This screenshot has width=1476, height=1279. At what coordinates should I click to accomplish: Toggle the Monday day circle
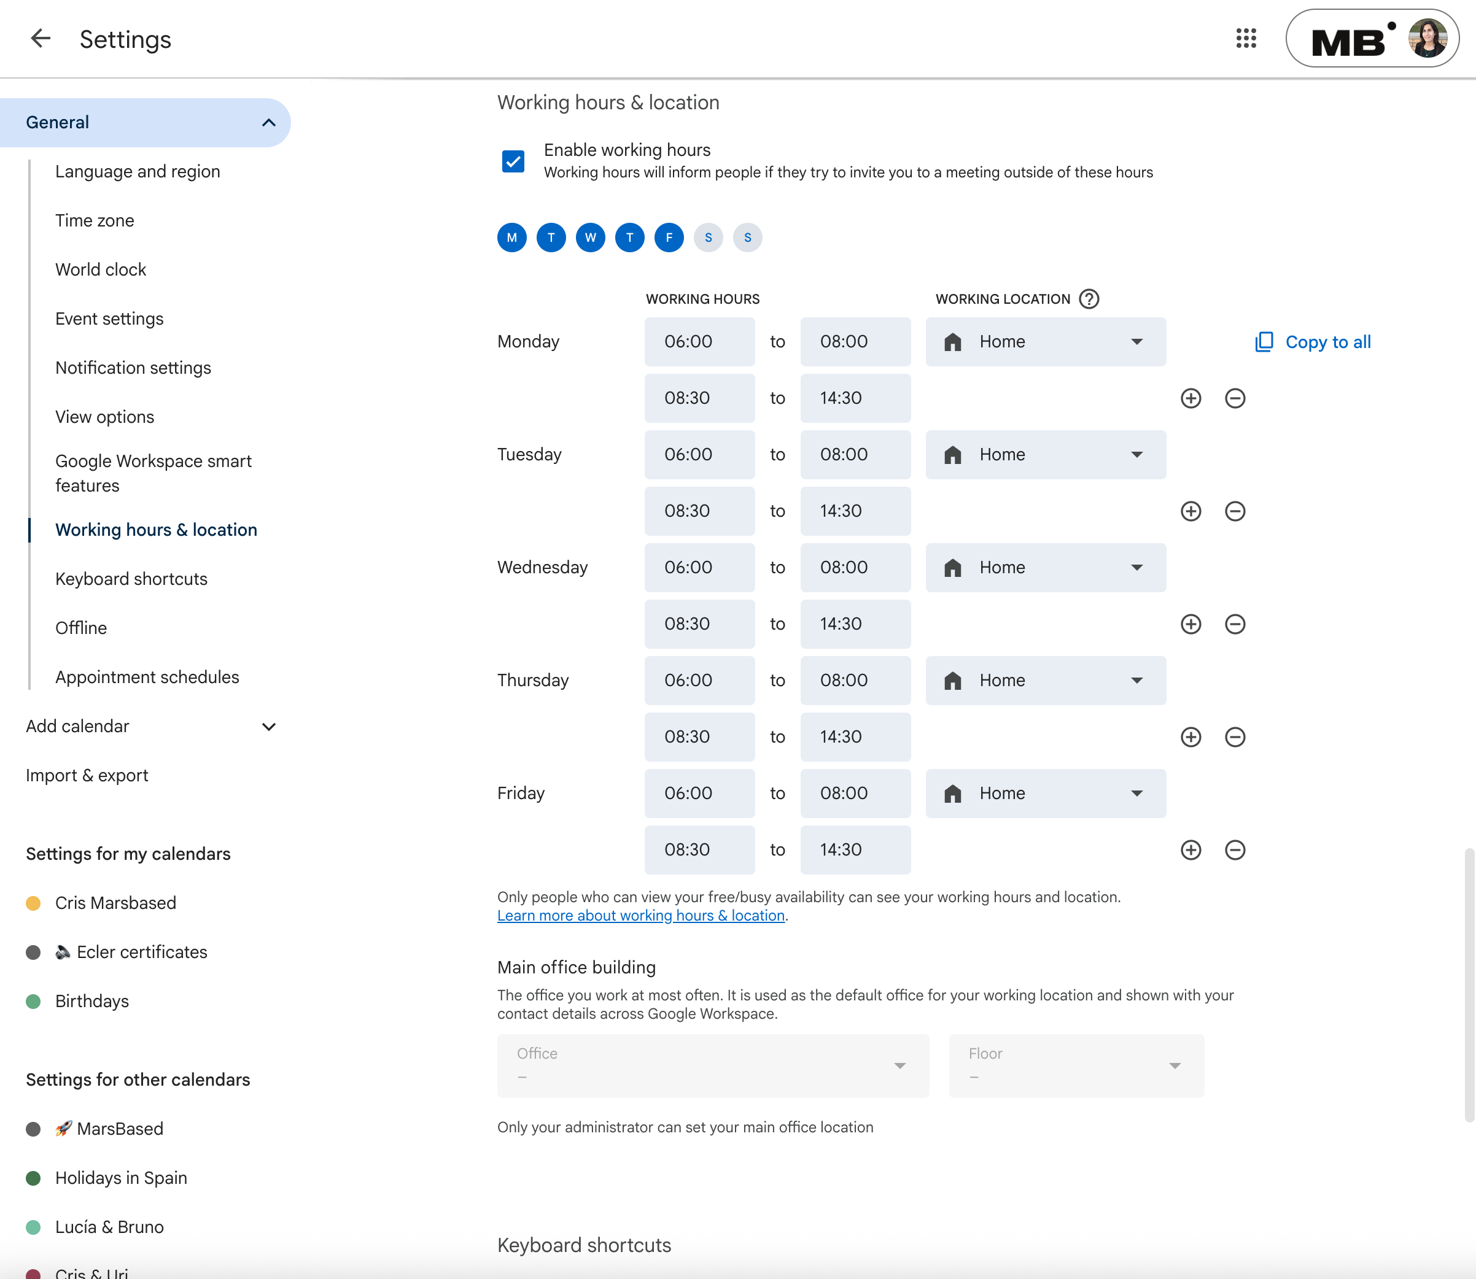click(512, 238)
